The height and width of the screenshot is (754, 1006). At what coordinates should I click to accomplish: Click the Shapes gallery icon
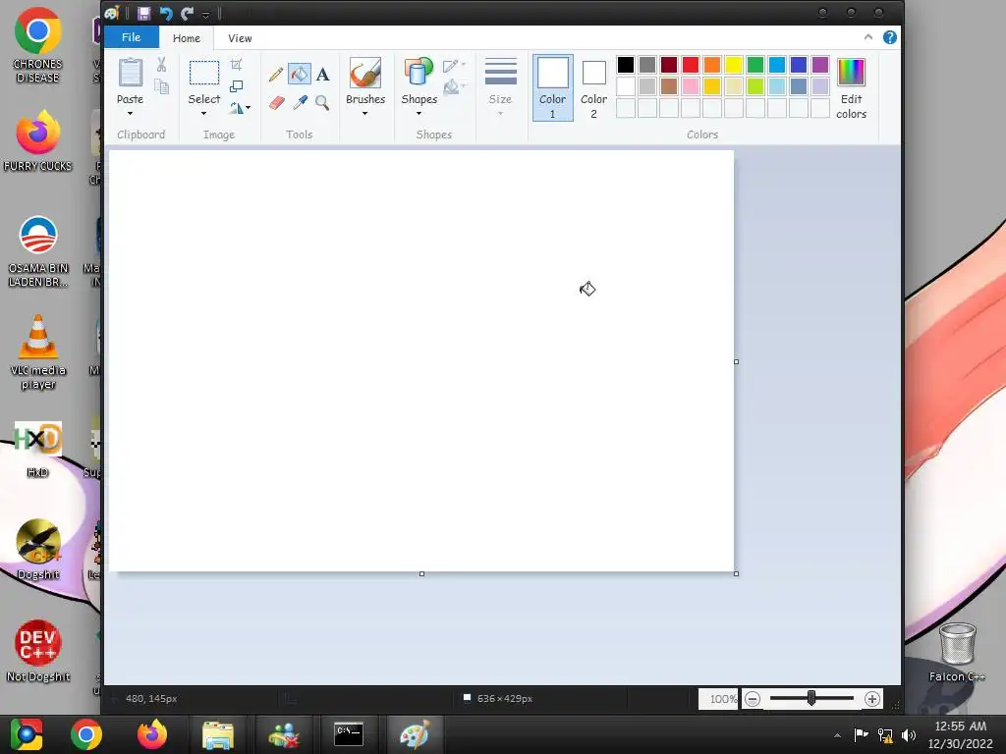point(419,72)
